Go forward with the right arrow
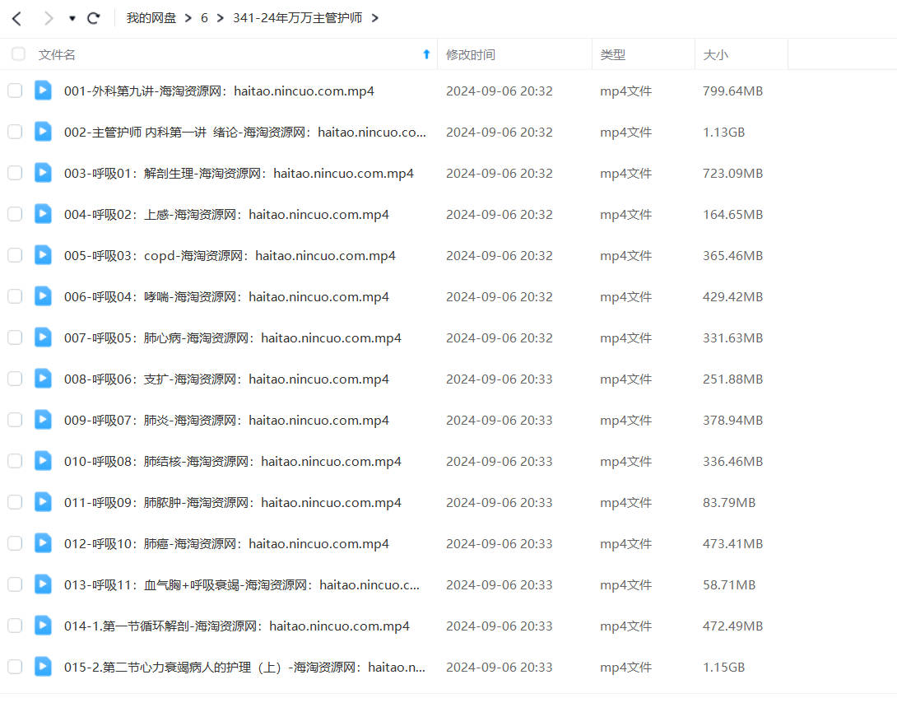897x712 pixels. coord(49,18)
